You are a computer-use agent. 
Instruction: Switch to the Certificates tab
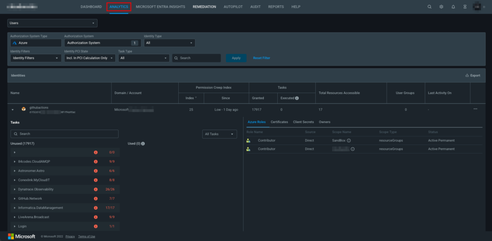[279, 122]
